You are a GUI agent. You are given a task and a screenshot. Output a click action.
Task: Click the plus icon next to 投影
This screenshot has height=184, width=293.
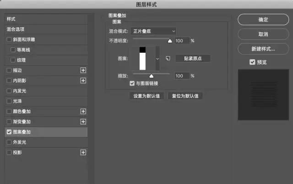83,152
